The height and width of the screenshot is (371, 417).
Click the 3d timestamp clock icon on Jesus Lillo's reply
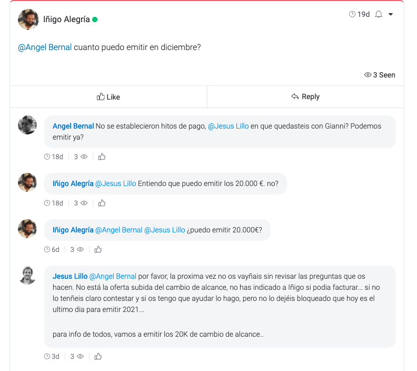pos(47,356)
